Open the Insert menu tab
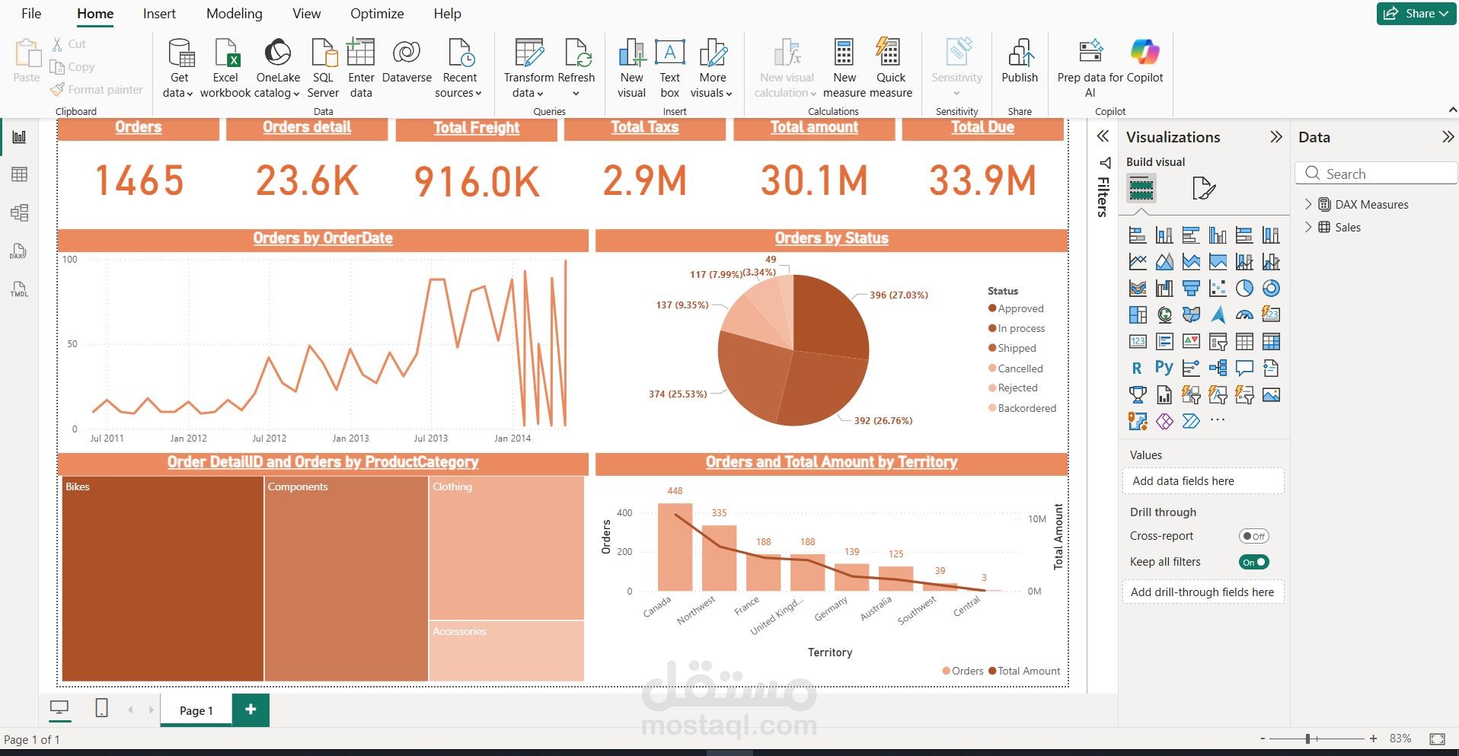Screen dimensions: 1459x756 (x=158, y=13)
